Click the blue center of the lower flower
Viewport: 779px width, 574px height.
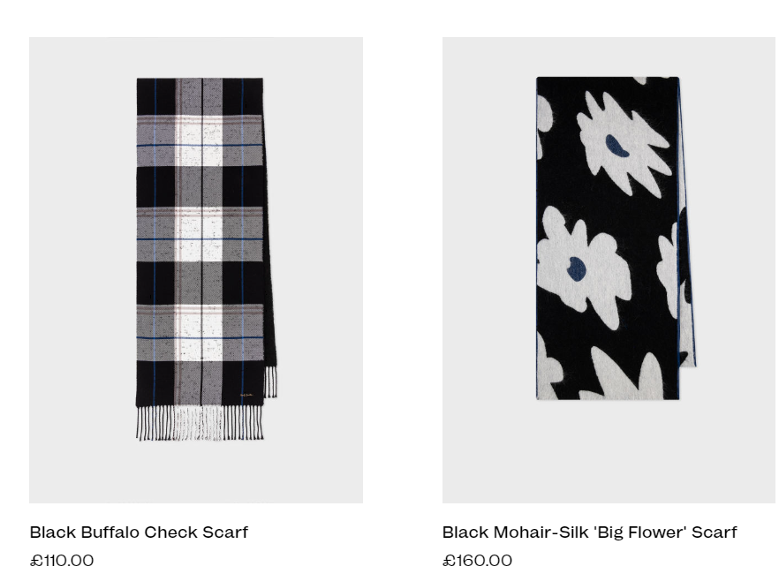[577, 269]
